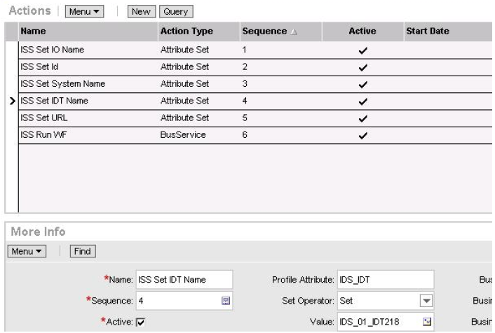Click the Find button in More Info
Image resolution: width=495 pixels, height=333 pixels.
click(x=84, y=250)
